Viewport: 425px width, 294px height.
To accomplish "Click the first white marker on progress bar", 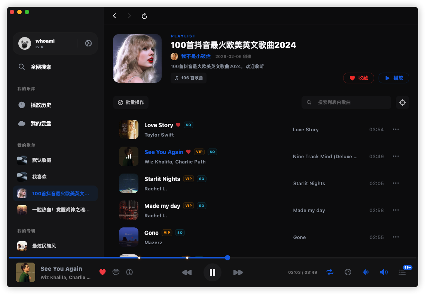I will click(139, 258).
